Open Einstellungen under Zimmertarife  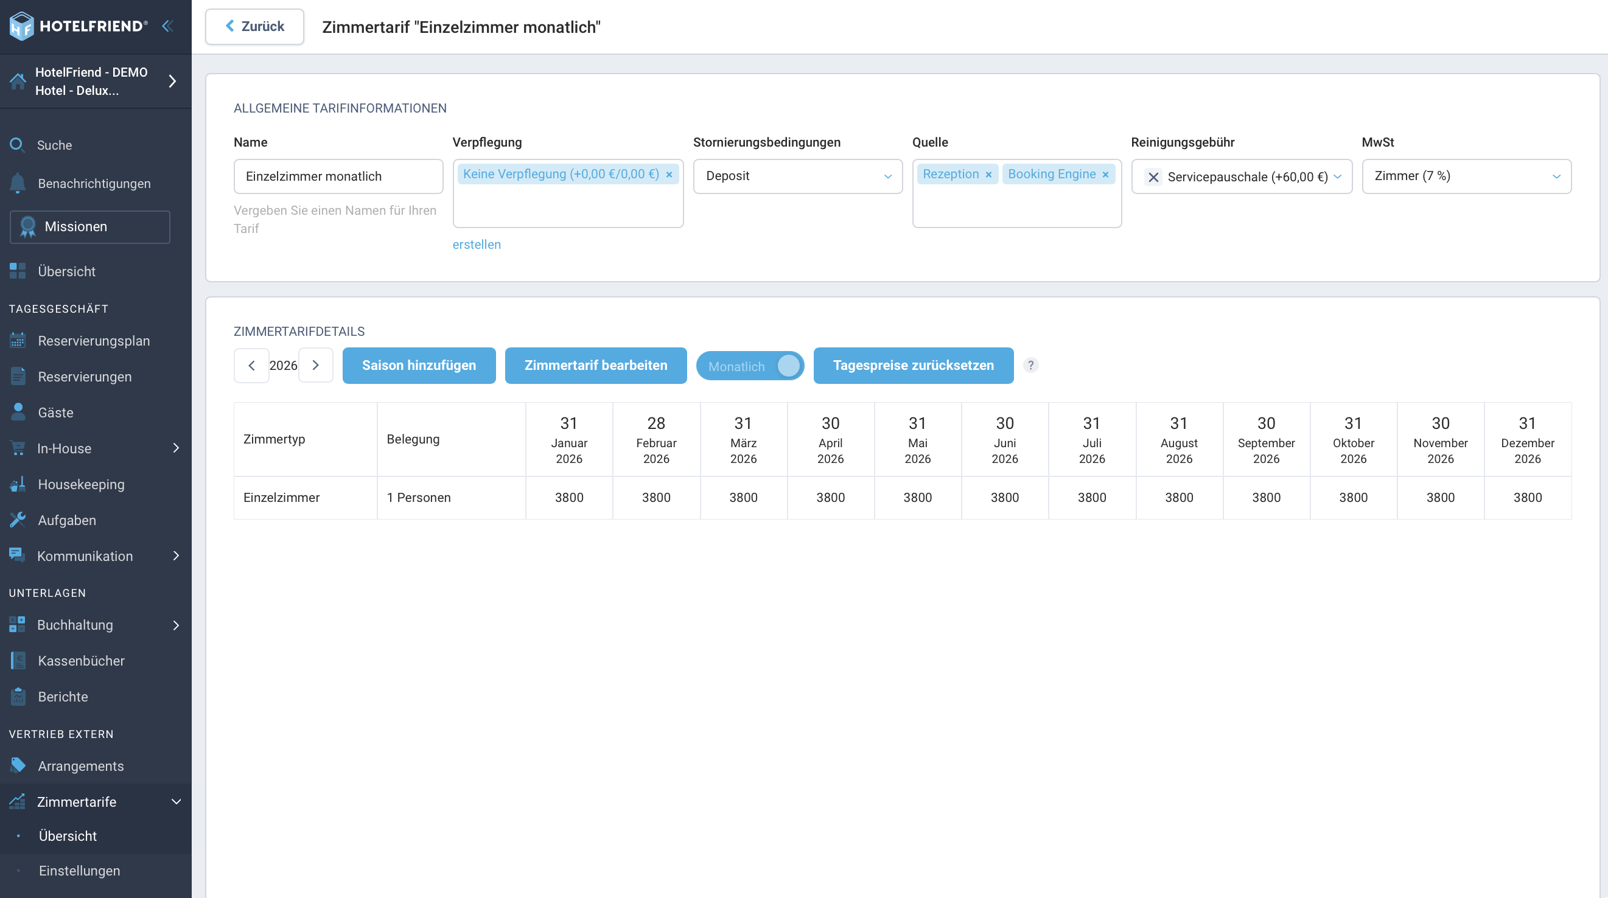79,871
